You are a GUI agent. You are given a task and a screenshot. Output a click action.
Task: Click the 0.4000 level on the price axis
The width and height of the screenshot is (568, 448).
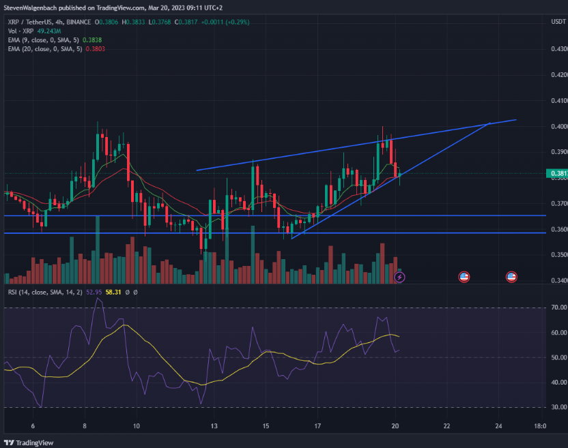[x=558, y=125]
